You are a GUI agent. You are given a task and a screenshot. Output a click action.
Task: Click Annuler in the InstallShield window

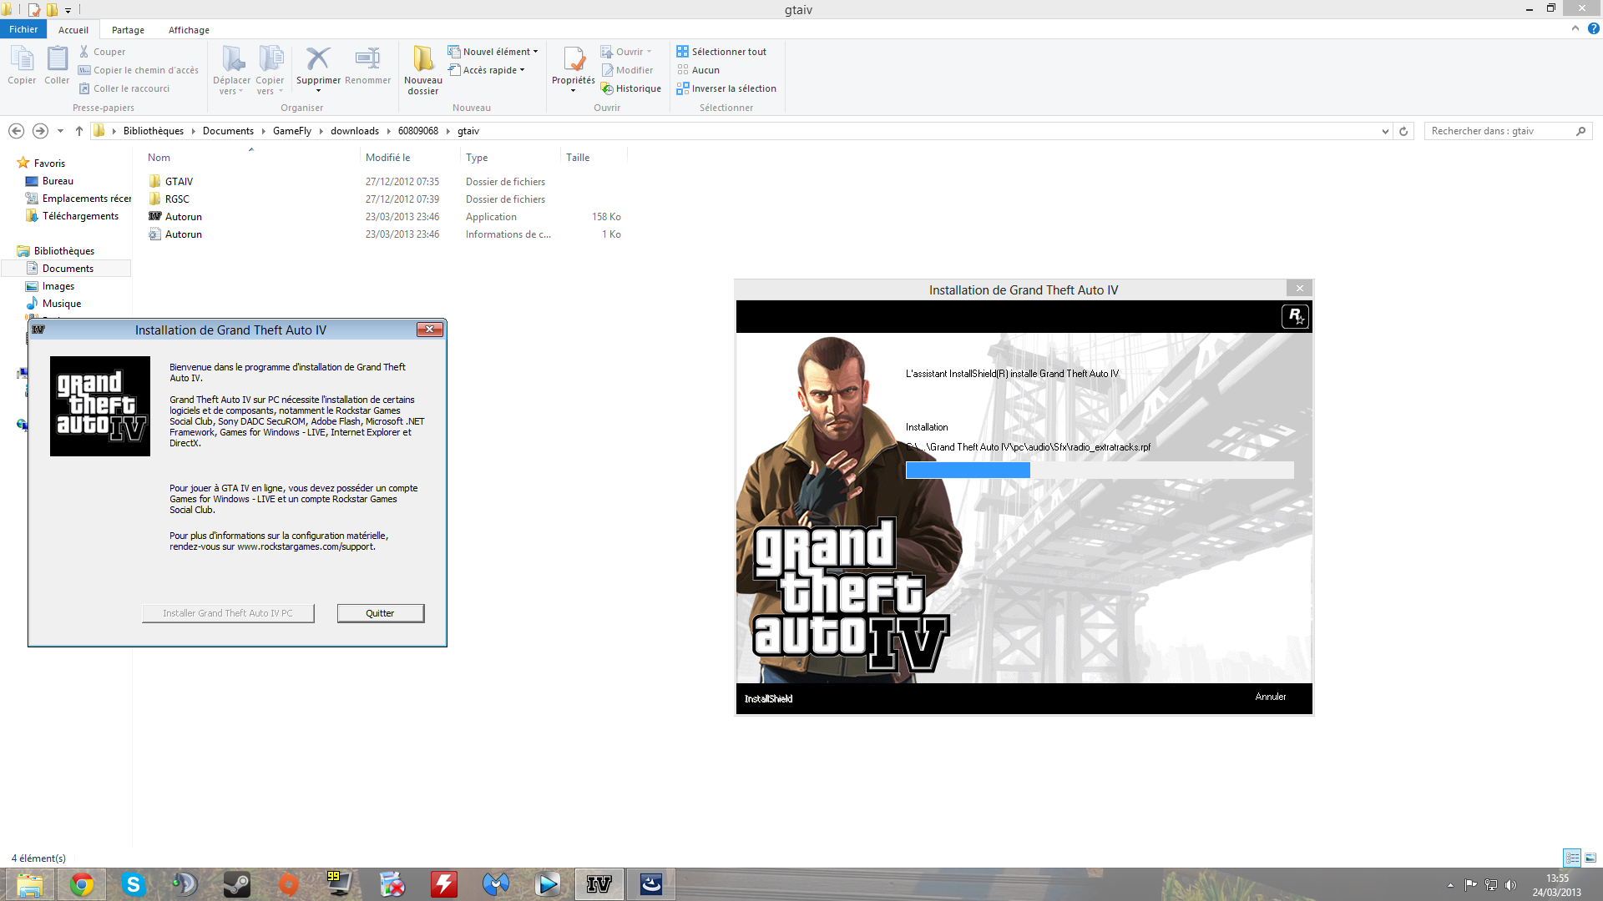1270,697
